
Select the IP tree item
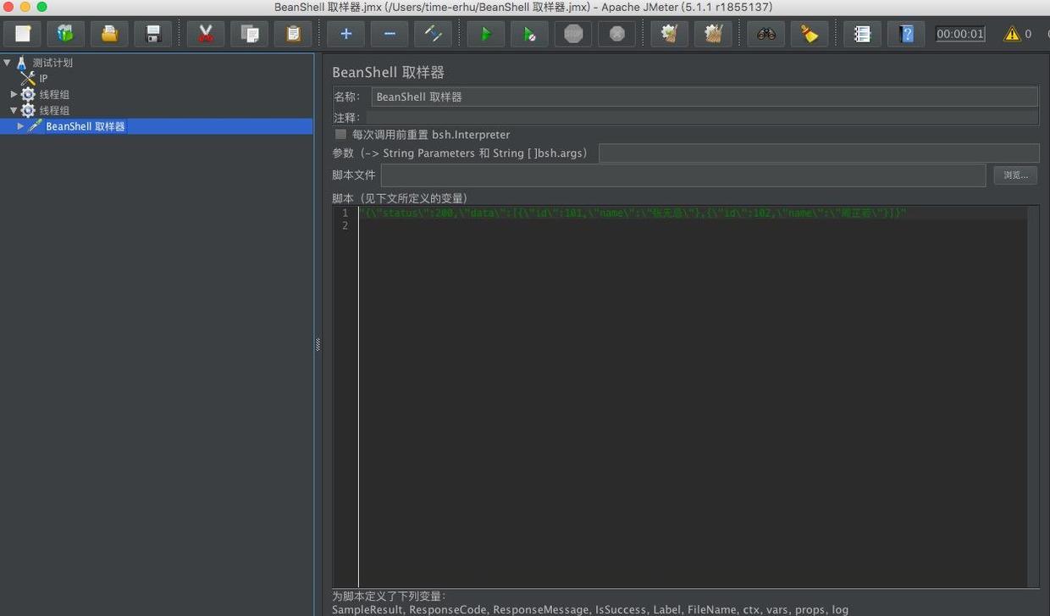tap(43, 79)
